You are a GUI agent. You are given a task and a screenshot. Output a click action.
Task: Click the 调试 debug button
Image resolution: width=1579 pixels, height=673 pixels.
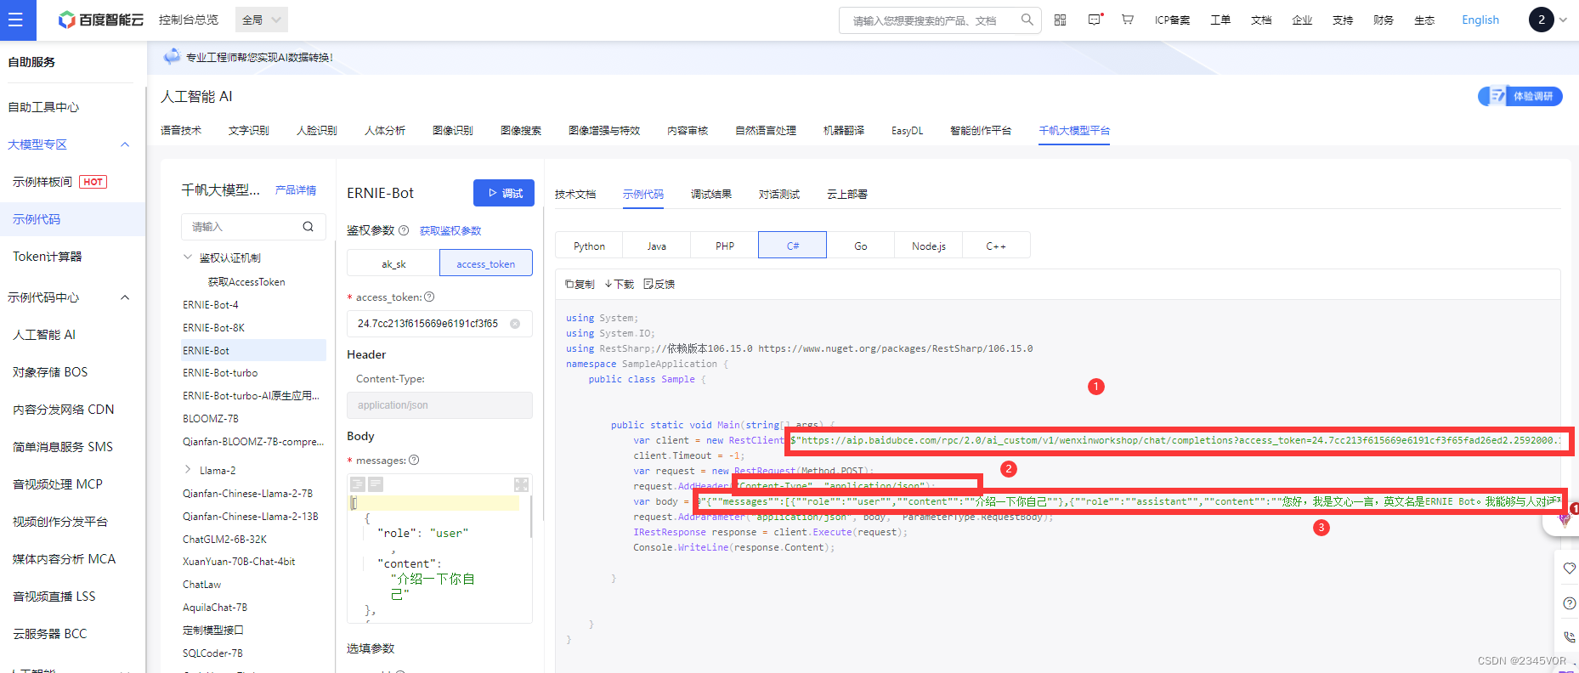coord(504,193)
